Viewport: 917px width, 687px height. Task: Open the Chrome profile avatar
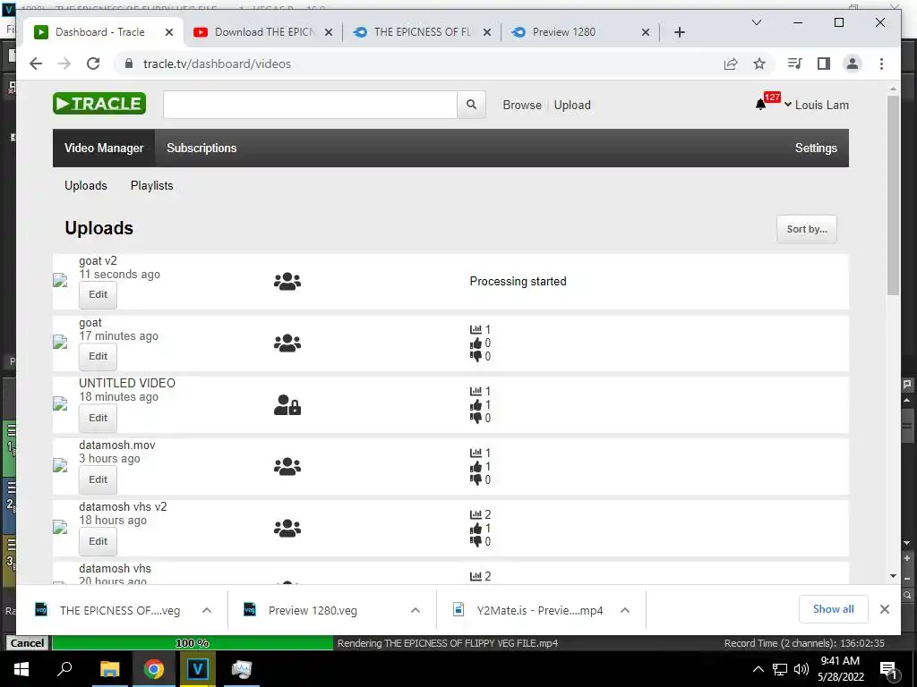(x=853, y=64)
